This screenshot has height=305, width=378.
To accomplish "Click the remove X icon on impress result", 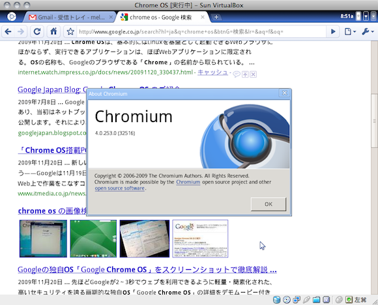I will 253,74.
